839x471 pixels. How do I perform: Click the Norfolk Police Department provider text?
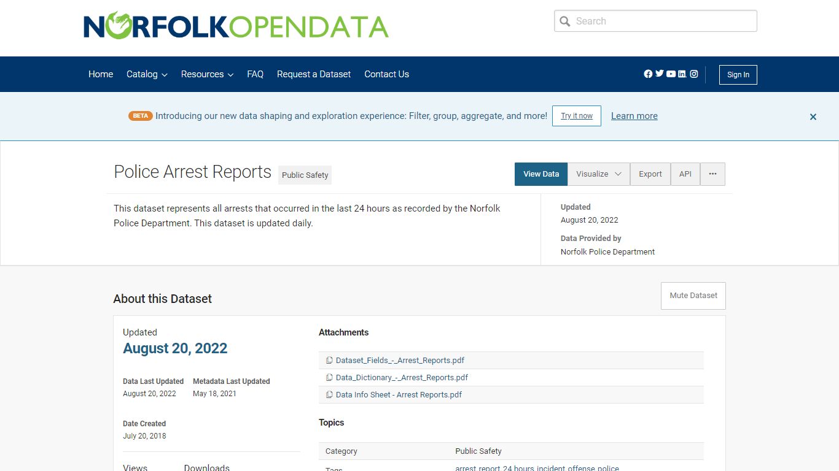607,252
